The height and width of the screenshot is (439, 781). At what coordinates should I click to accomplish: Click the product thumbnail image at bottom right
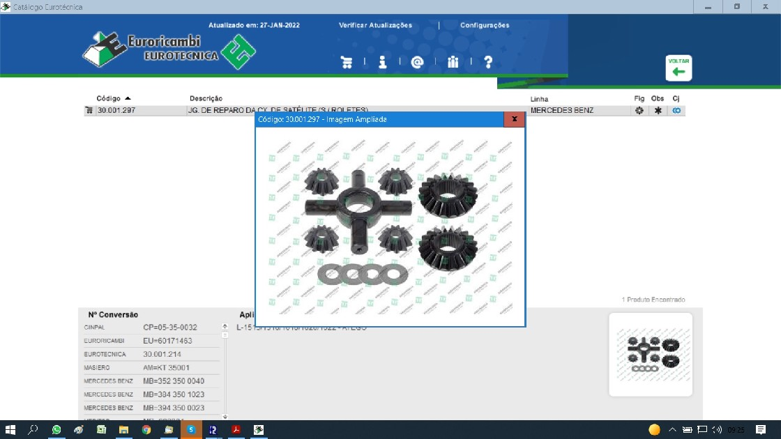pos(650,355)
